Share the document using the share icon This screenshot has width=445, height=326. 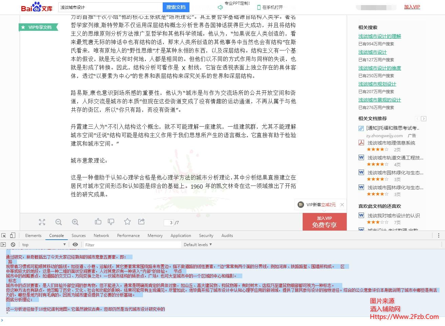click(141, 221)
